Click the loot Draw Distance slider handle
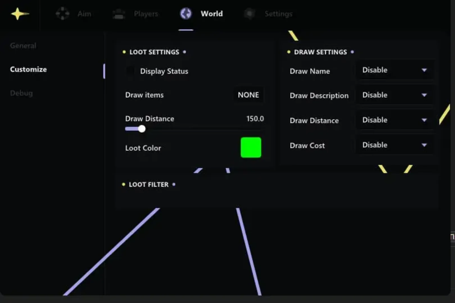Image resolution: width=455 pixels, height=303 pixels. tap(142, 129)
